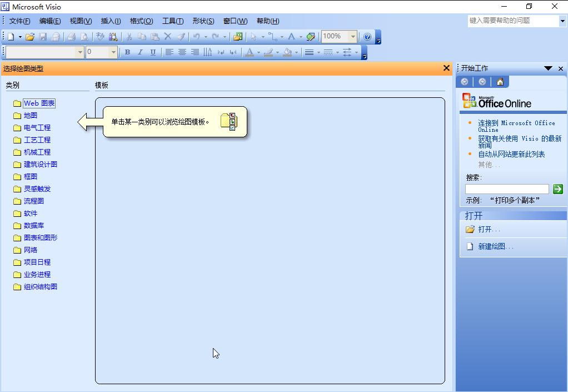Close the 选择绘图类型 pane

[446, 68]
